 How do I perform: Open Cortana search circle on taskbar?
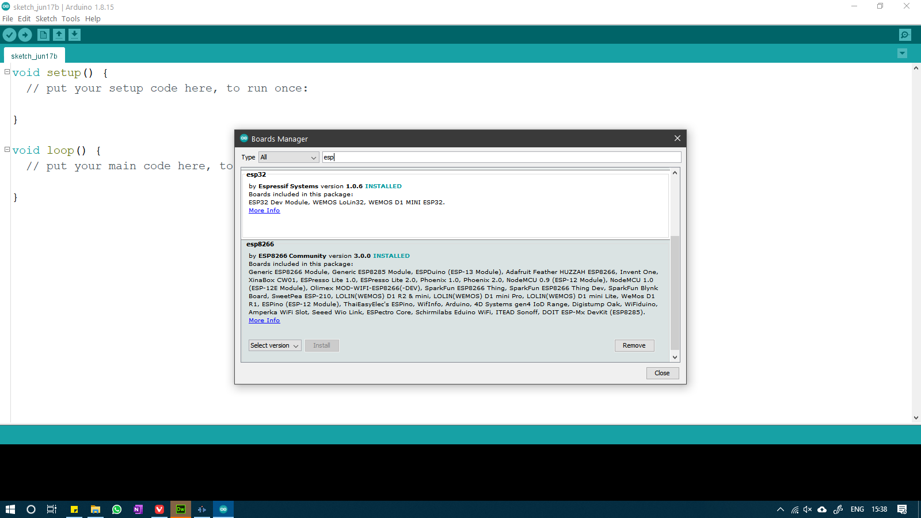31,509
